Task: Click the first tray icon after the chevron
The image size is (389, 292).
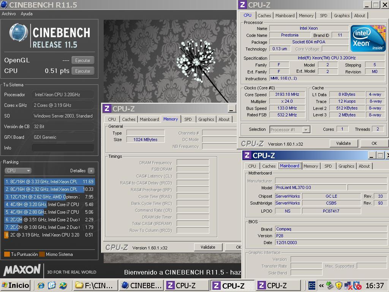Action: coord(330,286)
